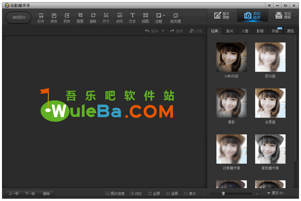Screen dimensions: 301x201
Task: Apply the 去雾镜 effect thumbnail
Action: tap(270, 103)
